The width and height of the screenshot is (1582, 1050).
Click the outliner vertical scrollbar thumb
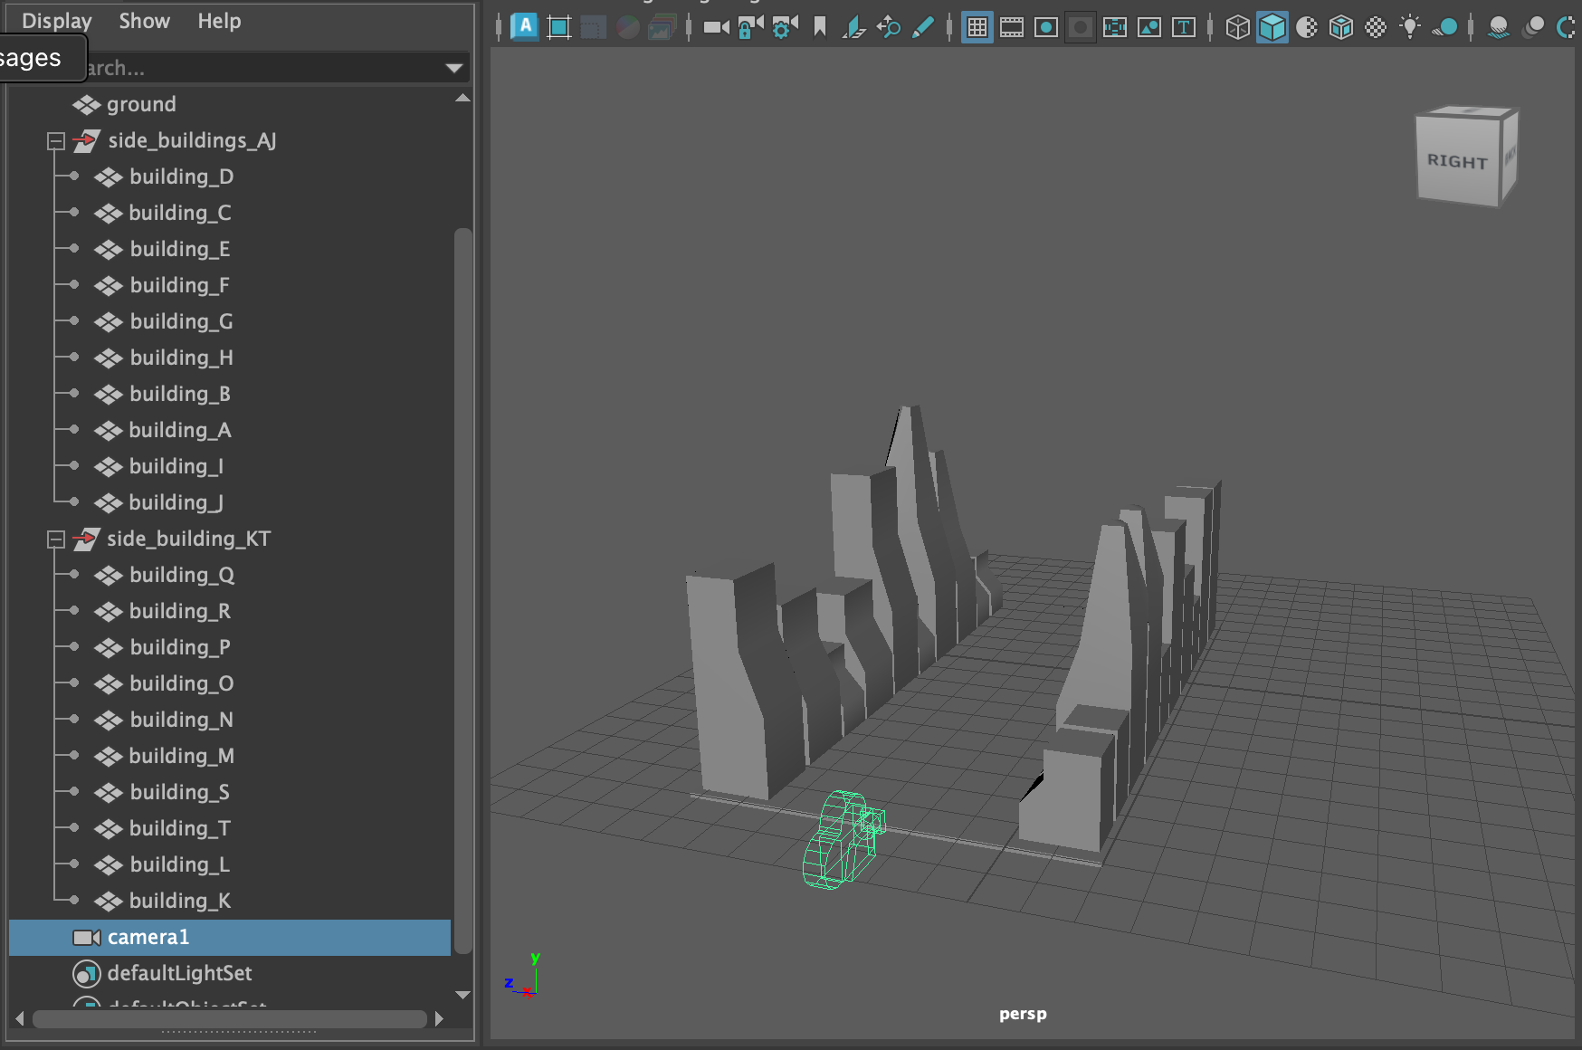click(462, 590)
